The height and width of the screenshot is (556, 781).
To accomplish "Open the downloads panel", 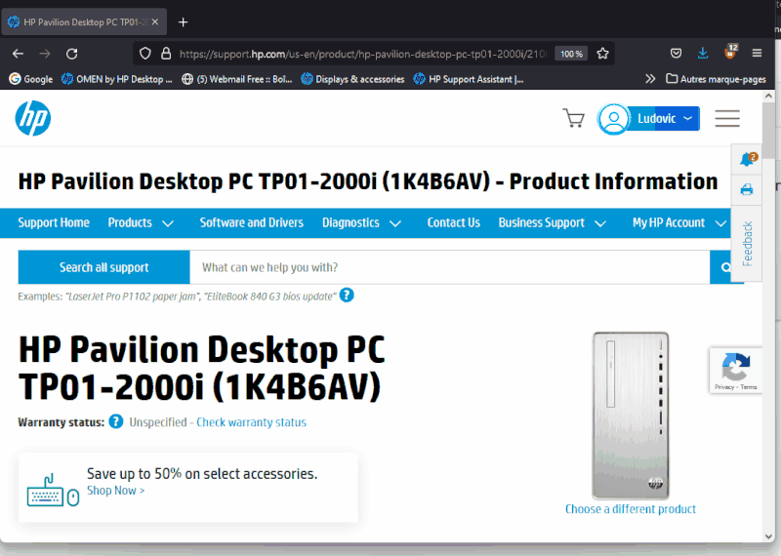I will 703,54.
